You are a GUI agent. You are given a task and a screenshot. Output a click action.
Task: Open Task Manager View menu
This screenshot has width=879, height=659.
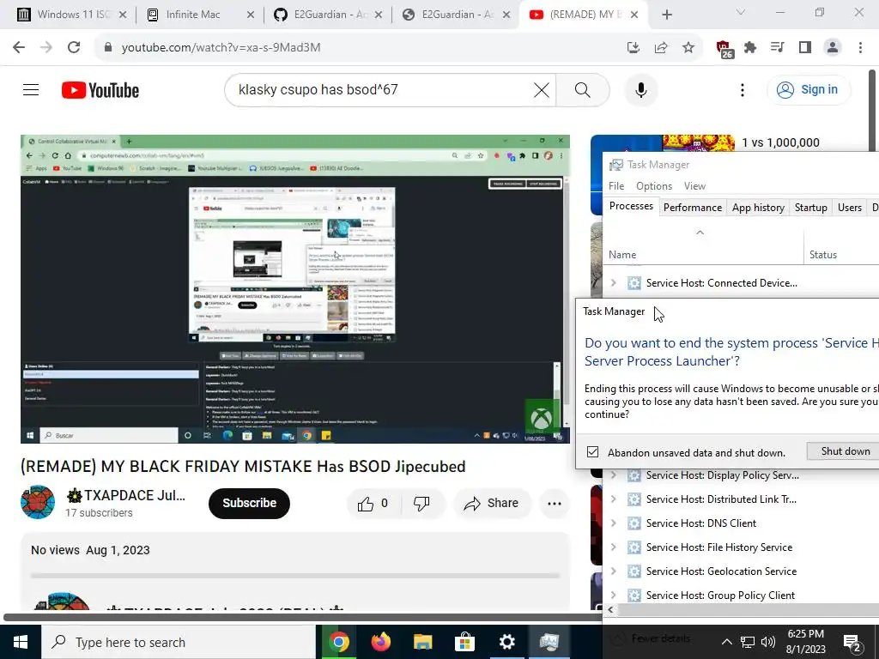point(694,186)
